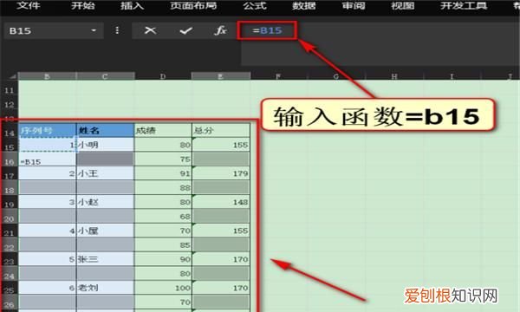
Task: Select row 23 header
Action: [10, 261]
